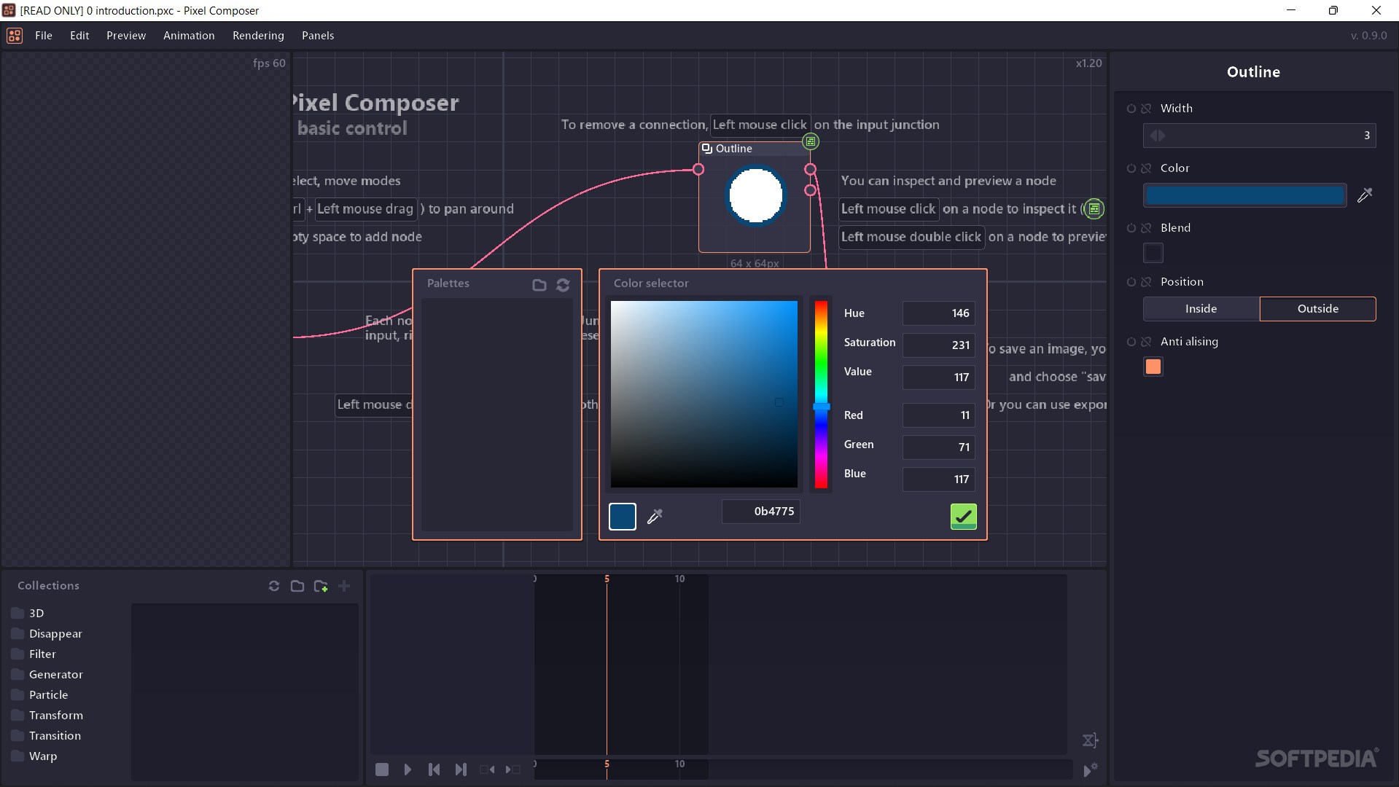1399x787 pixels.
Task: Open the palette folder icon in Palettes
Action: pyautogui.click(x=539, y=285)
